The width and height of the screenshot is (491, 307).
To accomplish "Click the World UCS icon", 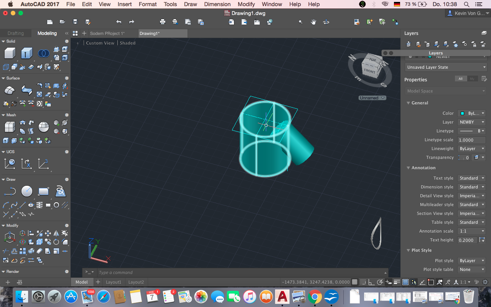I will tap(10, 164).
